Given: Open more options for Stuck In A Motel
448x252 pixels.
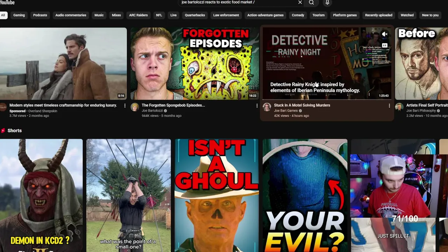Looking at the screenshot, I should coord(389,106).
